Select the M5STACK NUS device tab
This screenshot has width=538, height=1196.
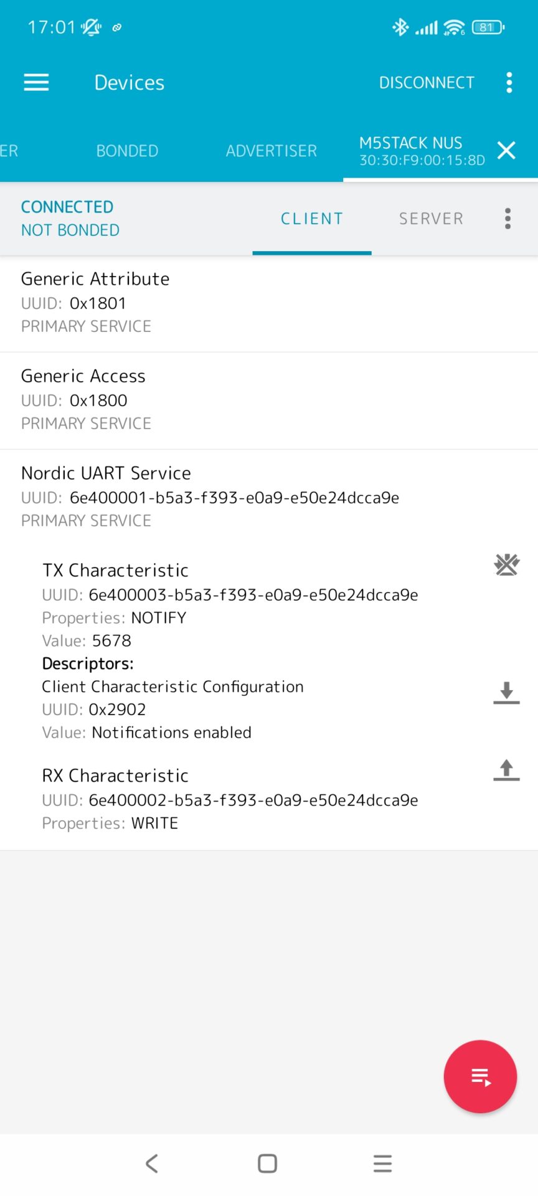(422, 151)
